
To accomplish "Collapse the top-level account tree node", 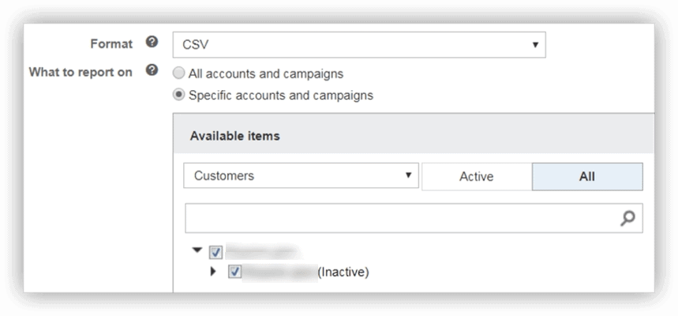I will (197, 250).
